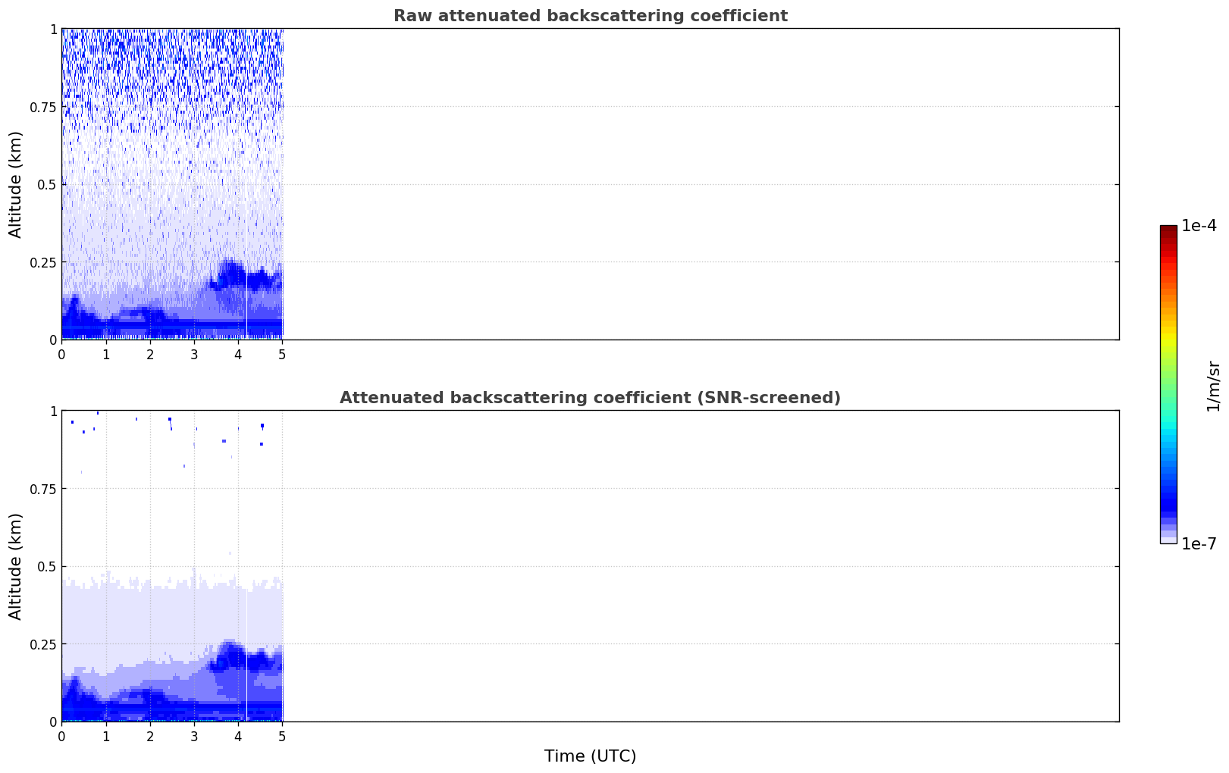
Task: Click the "1/m/sr" colorbar units label
Action: pos(1213,385)
